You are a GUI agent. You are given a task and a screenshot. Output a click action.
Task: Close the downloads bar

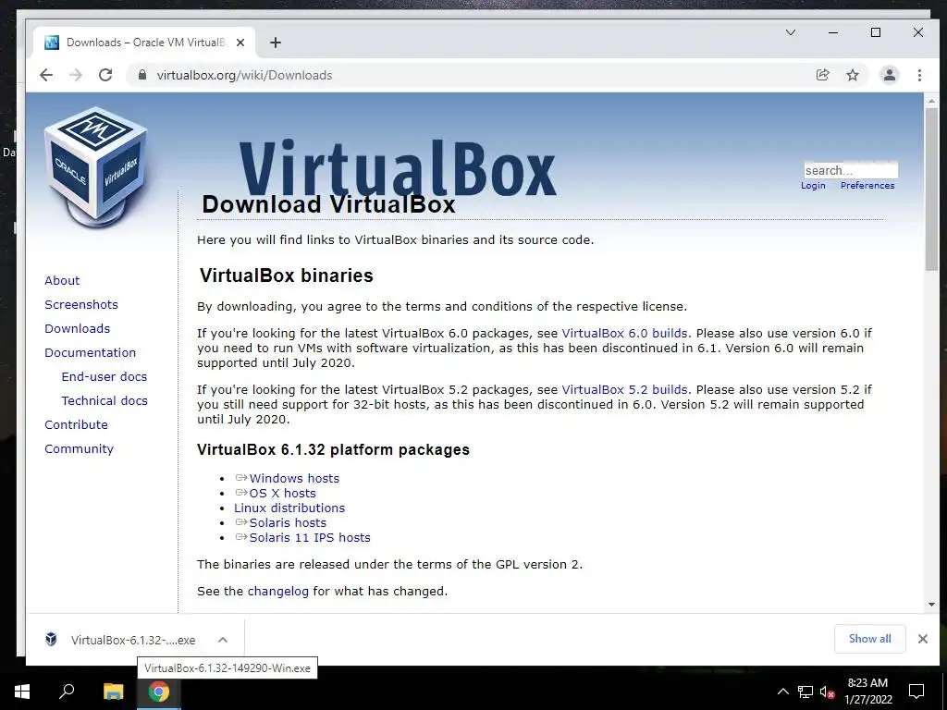pyautogui.click(x=922, y=639)
